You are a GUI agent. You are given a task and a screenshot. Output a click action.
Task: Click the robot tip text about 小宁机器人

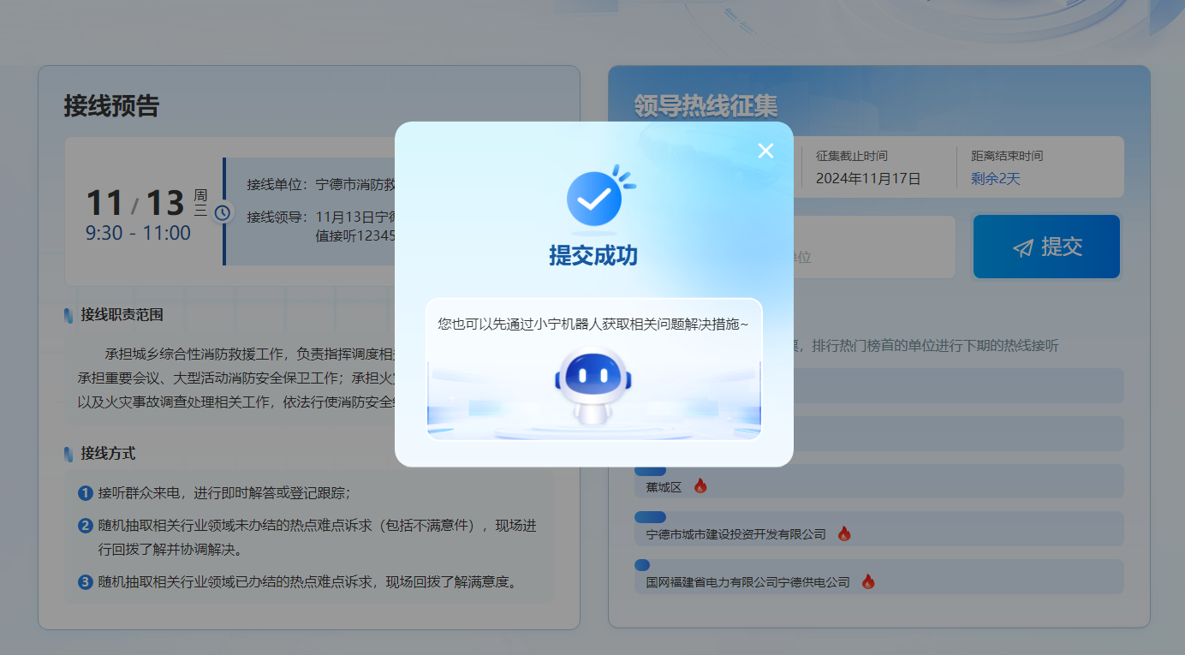593,325
